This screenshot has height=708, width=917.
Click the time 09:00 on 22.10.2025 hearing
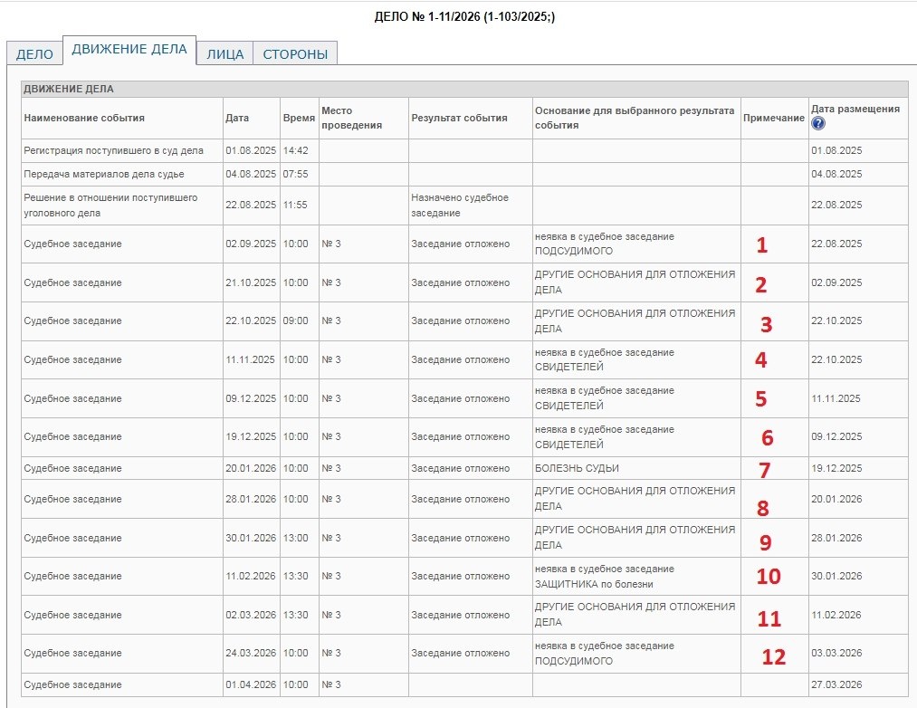295,321
